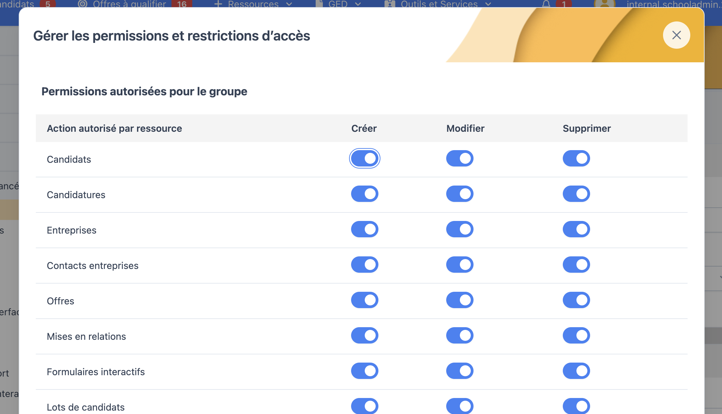Toggle Supprimer permission for Candidats
Viewport: 722px width, 414px height.
576,158
